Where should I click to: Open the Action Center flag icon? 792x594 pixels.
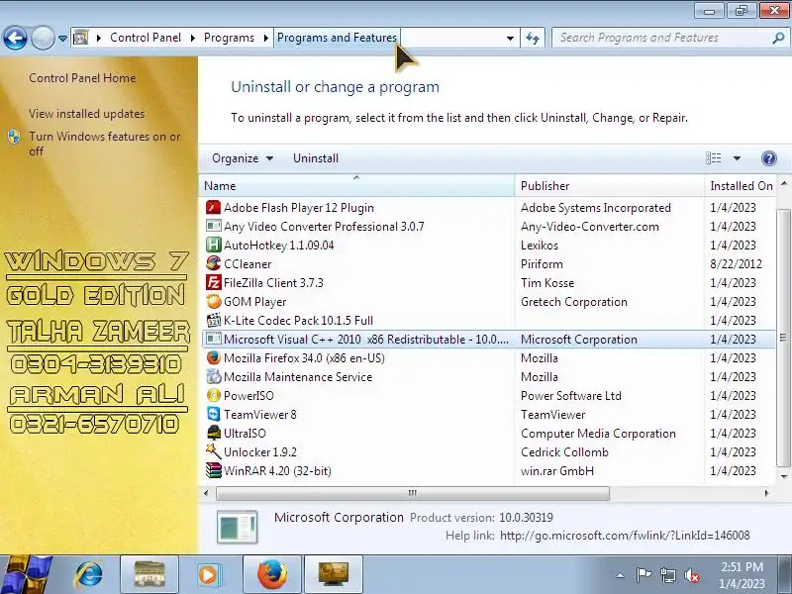coord(643,575)
